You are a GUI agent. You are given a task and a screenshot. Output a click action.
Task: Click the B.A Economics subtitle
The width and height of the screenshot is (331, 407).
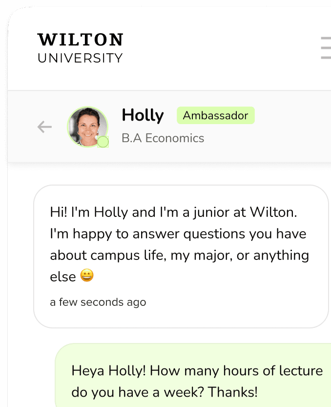point(163,138)
